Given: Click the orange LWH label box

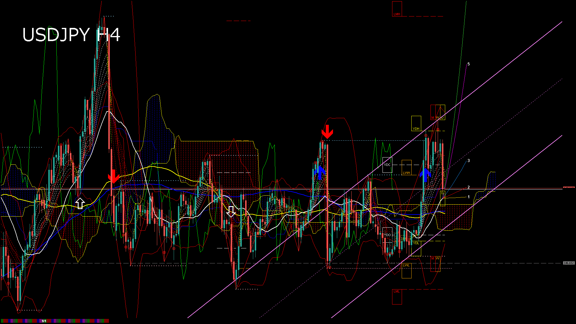Looking at the screenshot, I should [x=406, y=167].
